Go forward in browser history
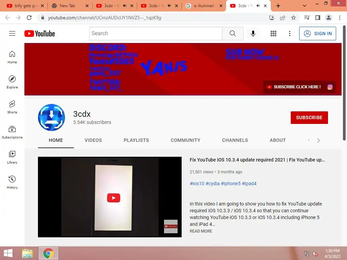Screen dimensions: 347x260 tap(18, 18)
